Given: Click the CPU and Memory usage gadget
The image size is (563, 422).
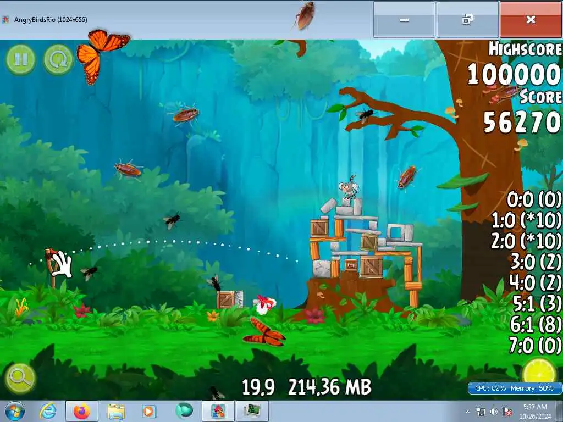Looking at the screenshot, I should pos(515,388).
